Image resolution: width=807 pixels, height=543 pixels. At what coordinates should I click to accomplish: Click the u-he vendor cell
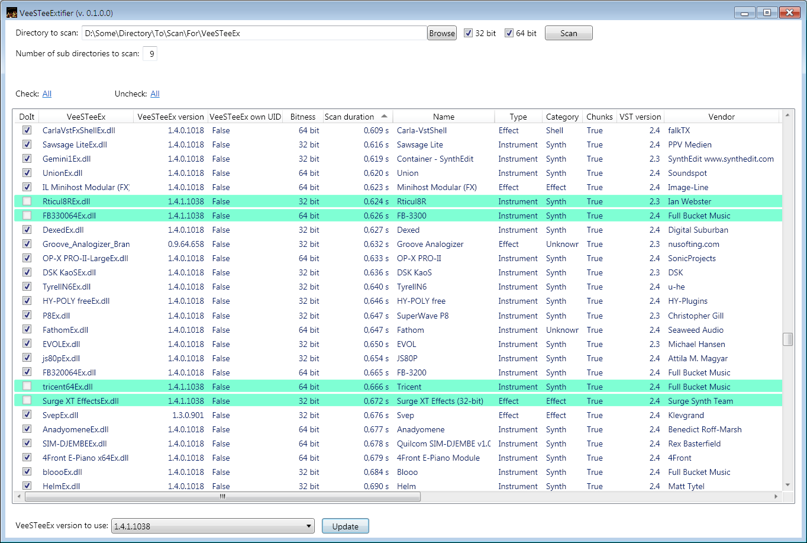(x=676, y=287)
